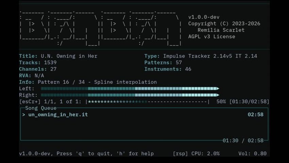Click the queue cursor arrow before un_owning_in_her.it
289x163 pixels.
click(x=24, y=115)
